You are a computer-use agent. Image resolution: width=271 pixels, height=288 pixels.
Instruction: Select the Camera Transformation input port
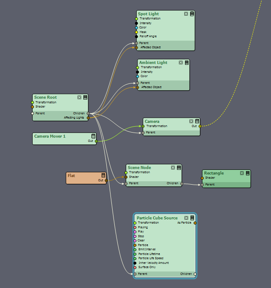tap(143, 126)
